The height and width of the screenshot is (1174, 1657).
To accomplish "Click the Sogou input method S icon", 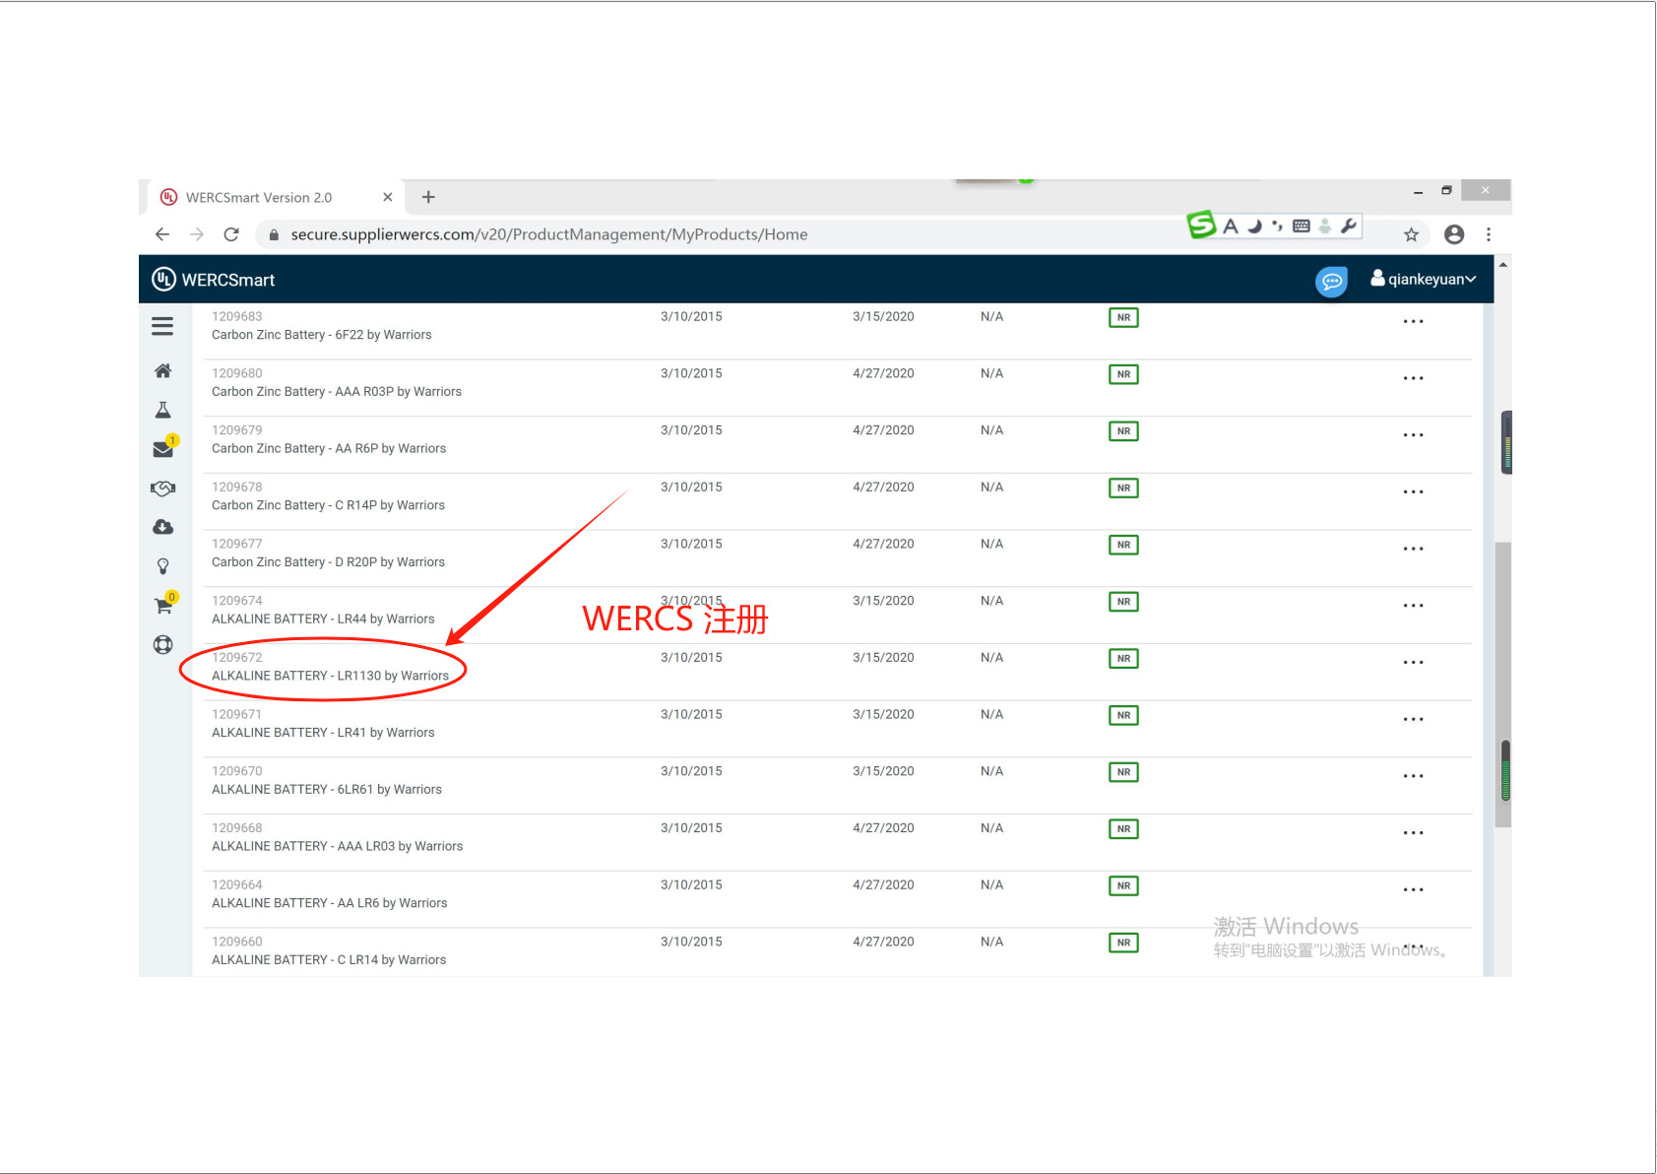I will (1201, 225).
